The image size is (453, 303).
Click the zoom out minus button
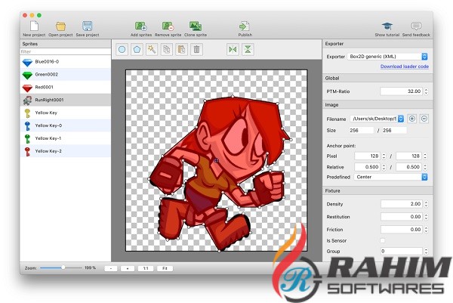[111, 268]
